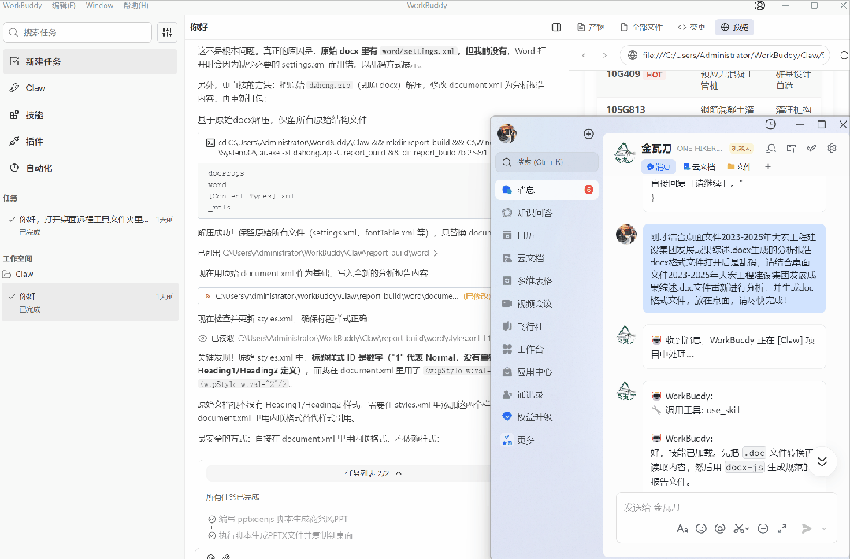The width and height of the screenshot is (850, 559).
Task: Select the 云文档 tab in 金瓦刀 chat
Action: coord(699,167)
